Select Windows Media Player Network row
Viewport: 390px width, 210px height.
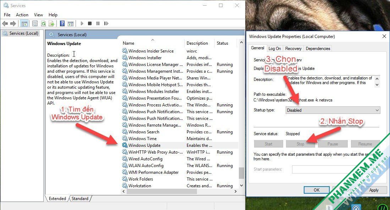180,78
